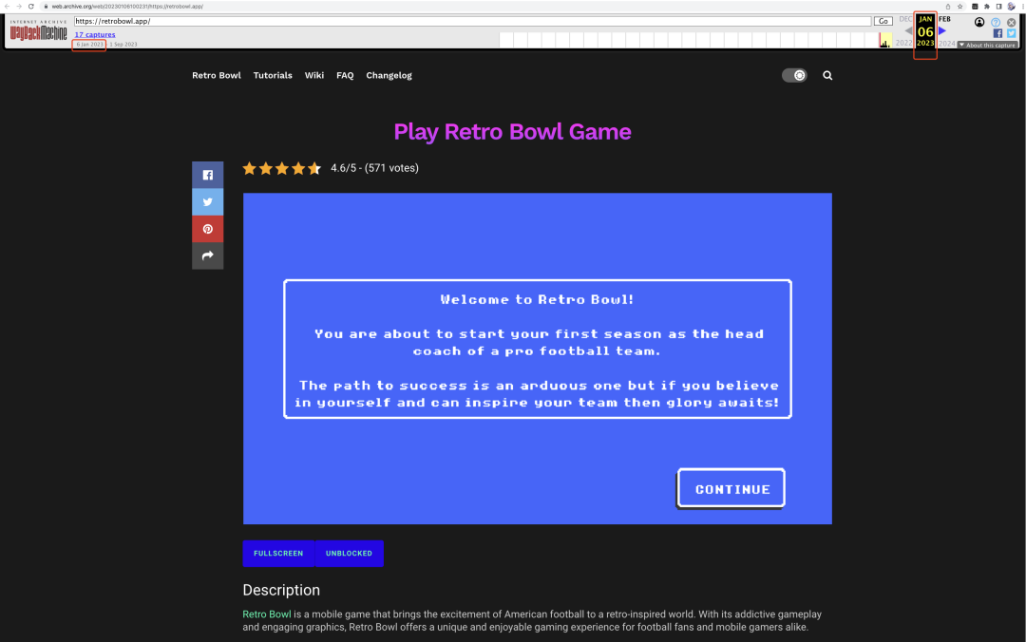Image resolution: width=1026 pixels, height=642 pixels.
Task: Toggle the dark mode switch
Action: (794, 75)
